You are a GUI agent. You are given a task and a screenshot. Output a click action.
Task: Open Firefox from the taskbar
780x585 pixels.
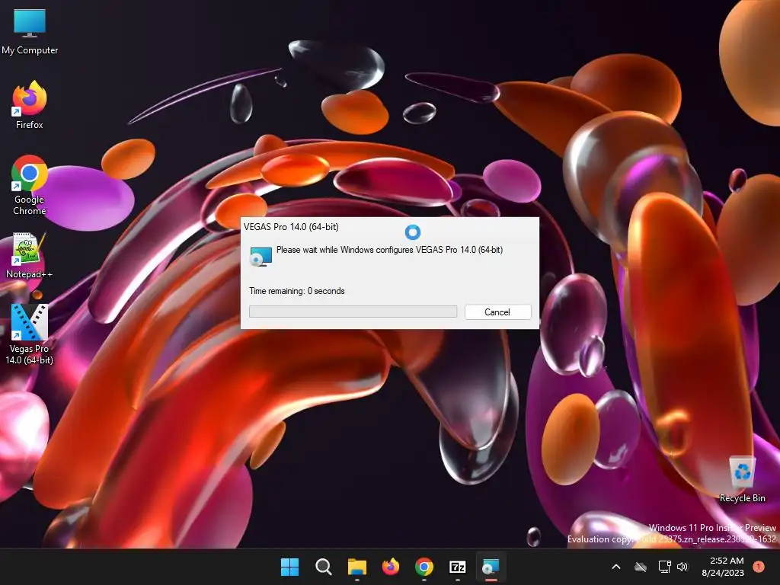pyautogui.click(x=391, y=567)
